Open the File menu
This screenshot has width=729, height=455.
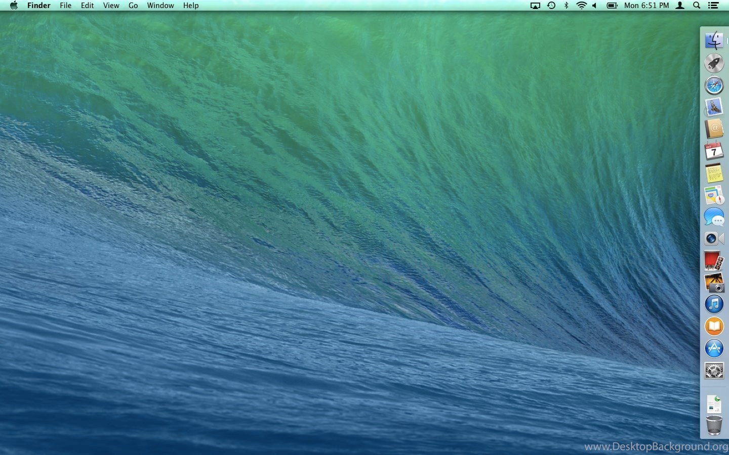66,6
